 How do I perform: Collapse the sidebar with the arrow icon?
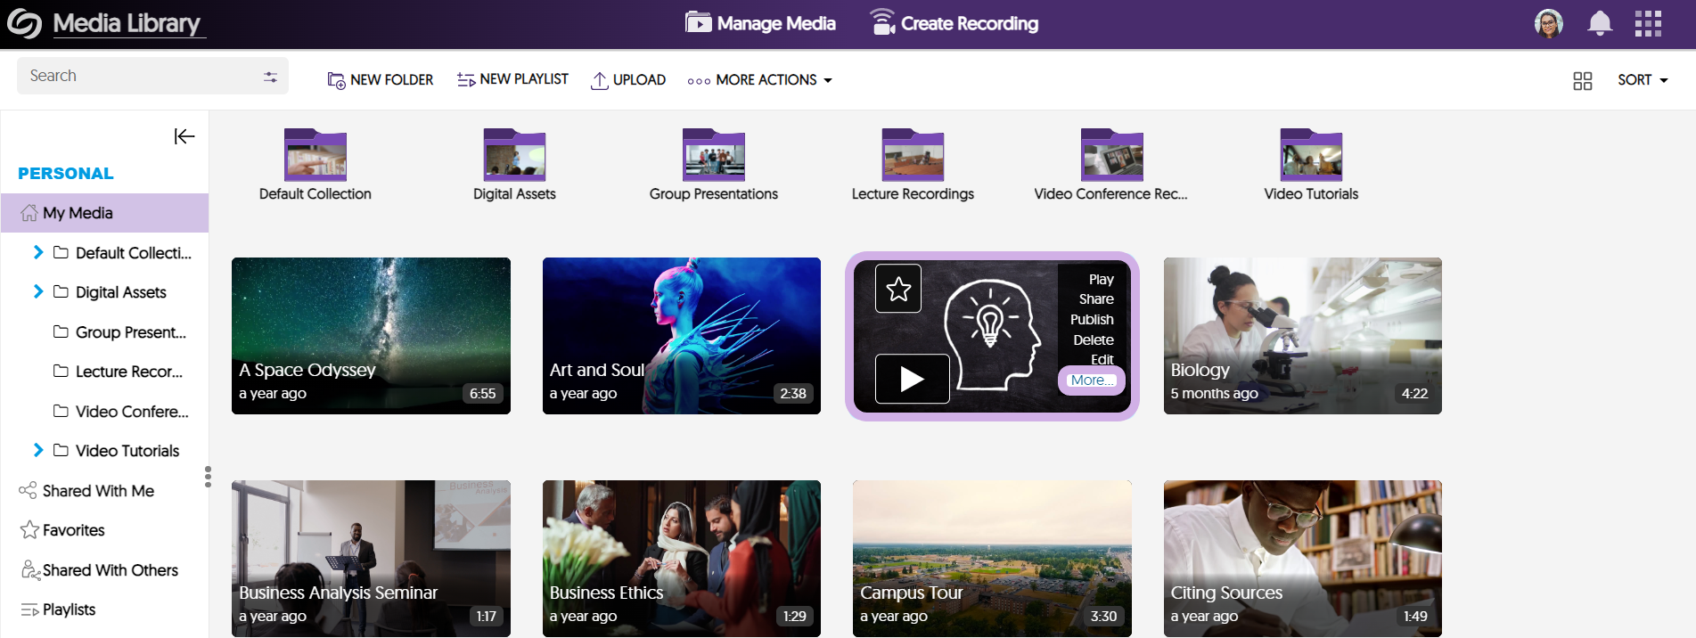coord(184,136)
